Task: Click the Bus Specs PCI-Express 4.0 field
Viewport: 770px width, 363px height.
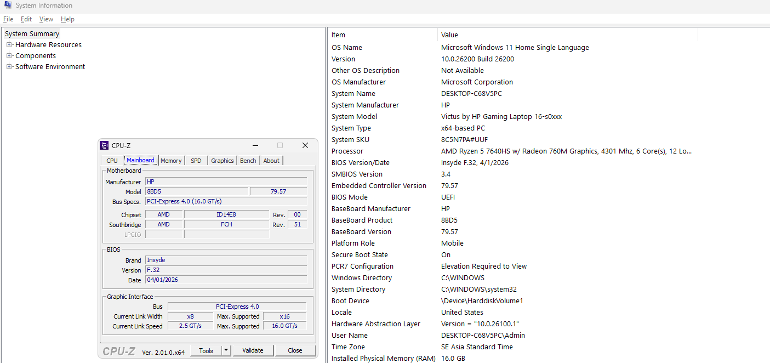Action: 226,201
